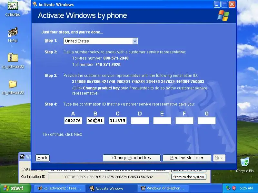Minimize the Activate Windows window
Image resolution: width=258 pixels, height=193 pixels.
(x=217, y=5)
